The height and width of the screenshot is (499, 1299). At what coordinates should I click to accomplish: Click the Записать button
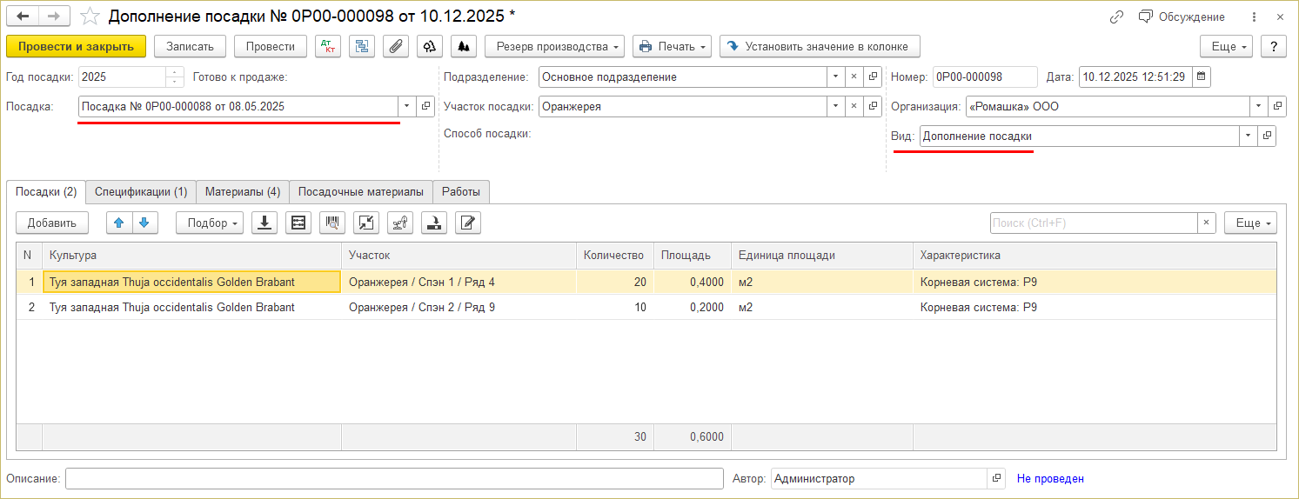pos(191,46)
